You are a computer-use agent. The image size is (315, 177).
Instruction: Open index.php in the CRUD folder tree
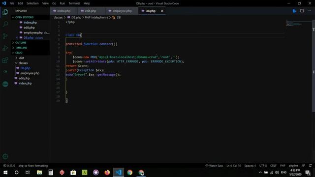pyautogui.click(x=25, y=83)
